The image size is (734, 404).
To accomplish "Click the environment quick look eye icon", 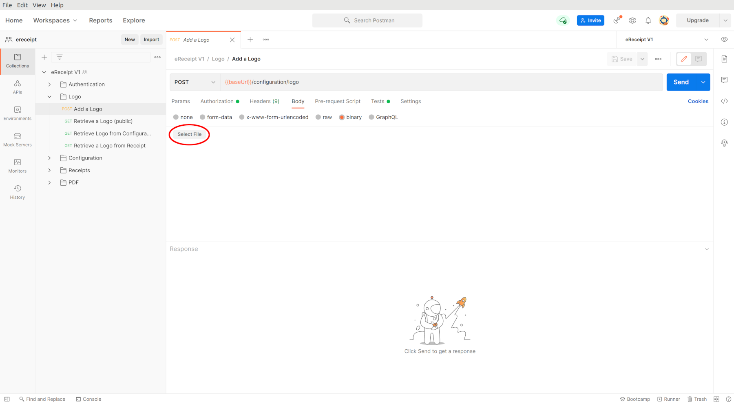I will coord(724,40).
